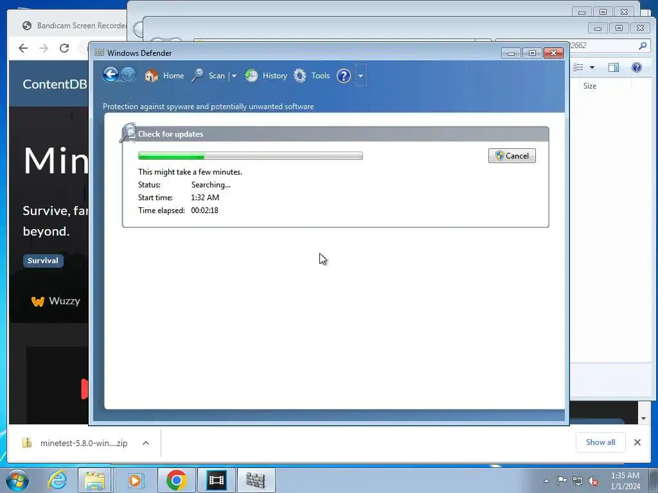Image resolution: width=658 pixels, height=493 pixels.
Task: Open Windows Defender help question mark
Action: pyautogui.click(x=344, y=76)
